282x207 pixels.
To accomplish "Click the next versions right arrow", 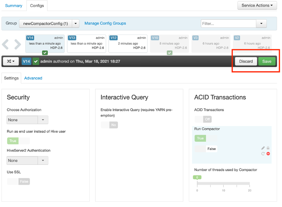I will pos(18,44).
